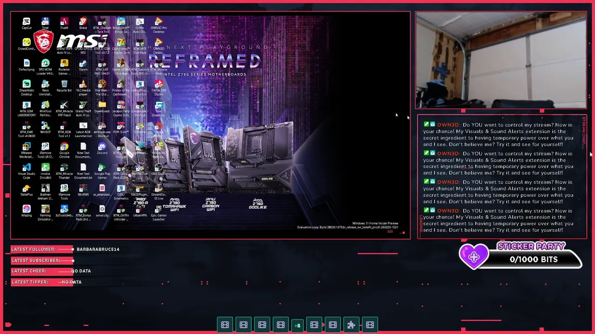Open the TablePlus shortcut
Image resolution: width=595 pixels, height=334 pixels.
[26, 191]
